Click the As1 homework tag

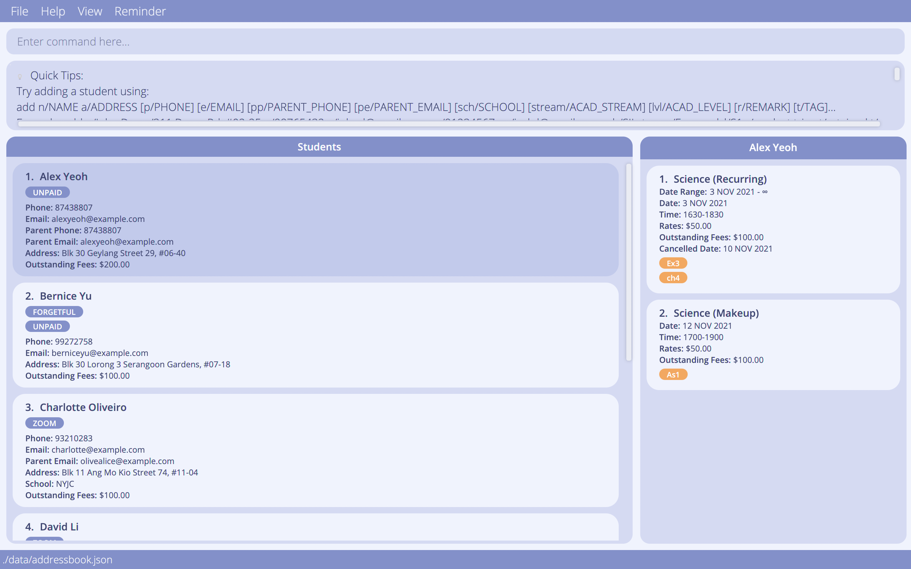pos(673,375)
